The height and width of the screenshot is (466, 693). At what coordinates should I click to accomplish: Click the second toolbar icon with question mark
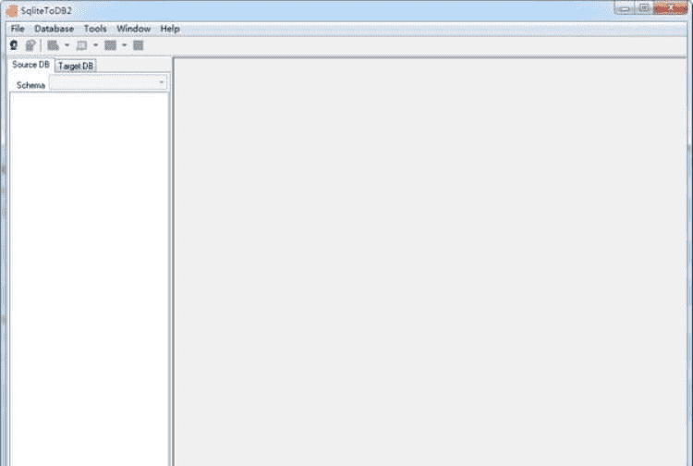[30, 45]
